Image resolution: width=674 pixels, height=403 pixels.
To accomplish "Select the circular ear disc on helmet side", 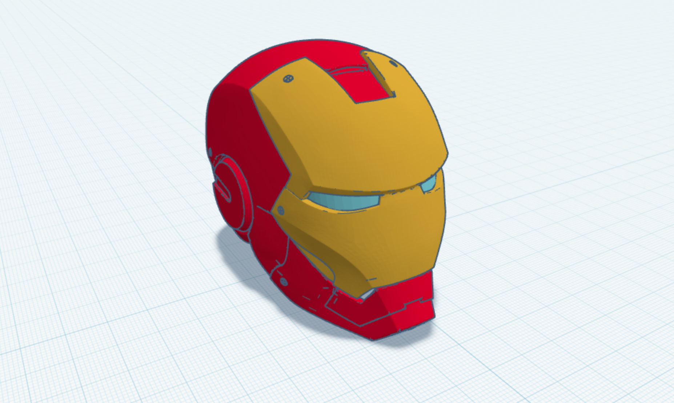I will click(232, 193).
